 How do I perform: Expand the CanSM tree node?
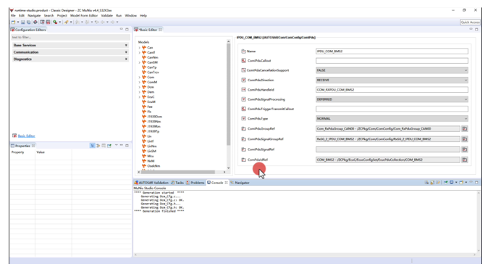coord(140,62)
